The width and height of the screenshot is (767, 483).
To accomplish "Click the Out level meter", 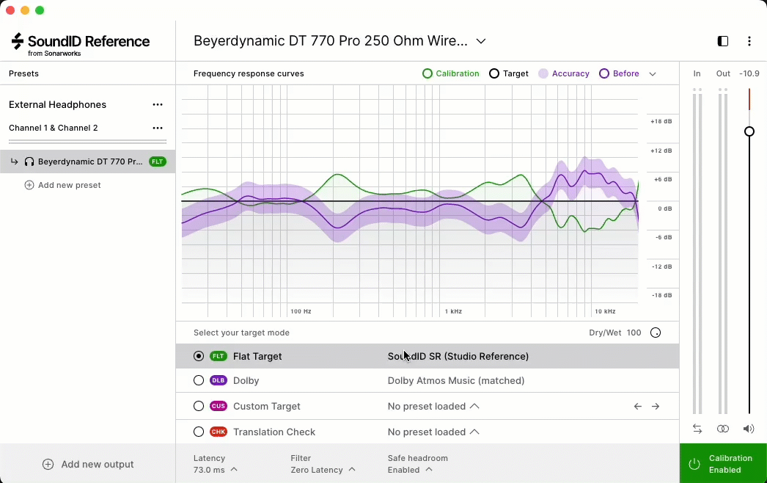I will [x=722, y=251].
